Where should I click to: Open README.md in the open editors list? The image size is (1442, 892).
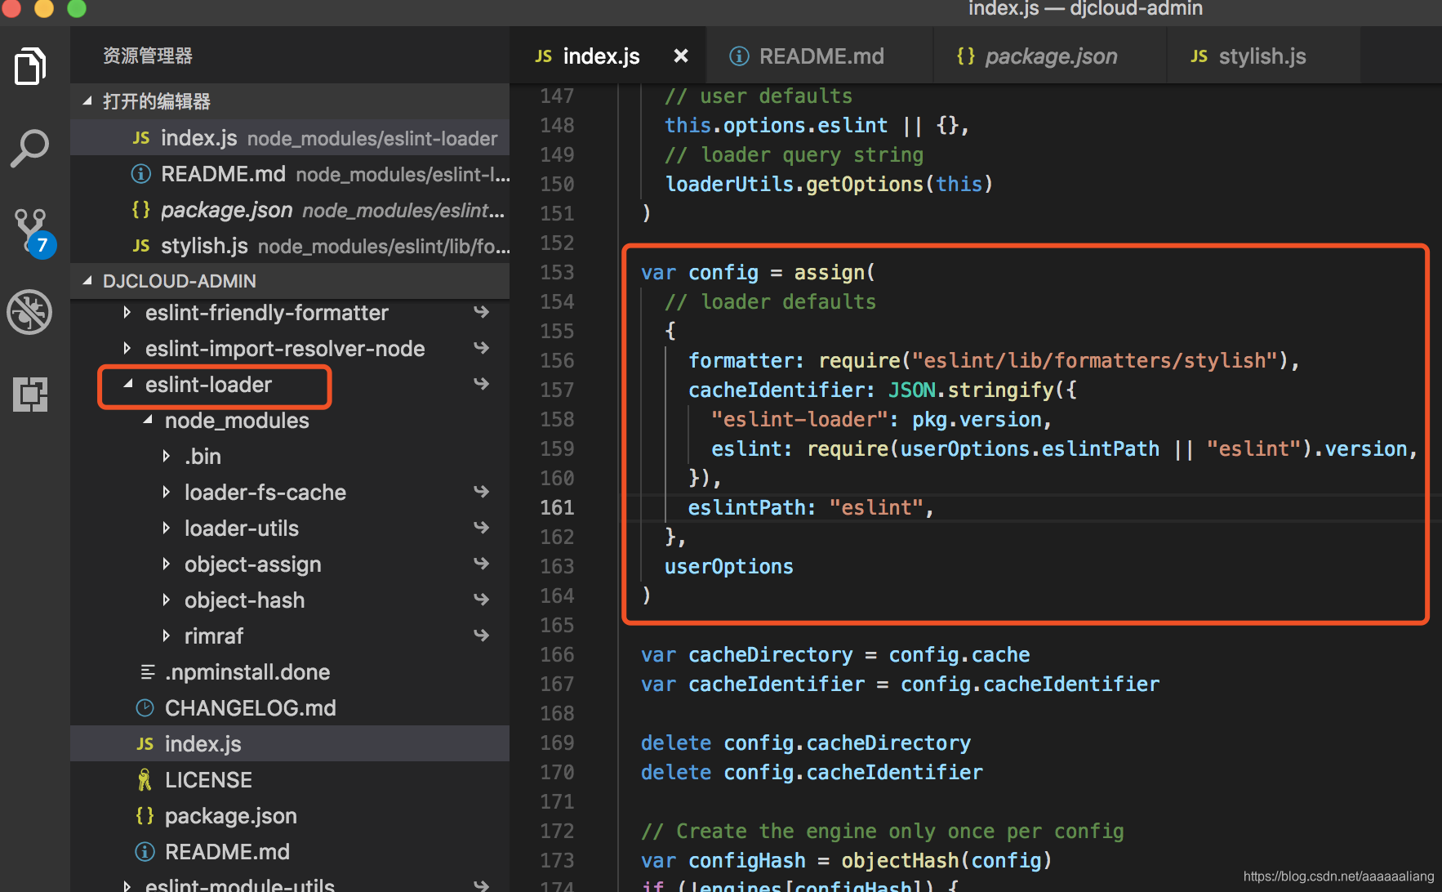point(290,174)
